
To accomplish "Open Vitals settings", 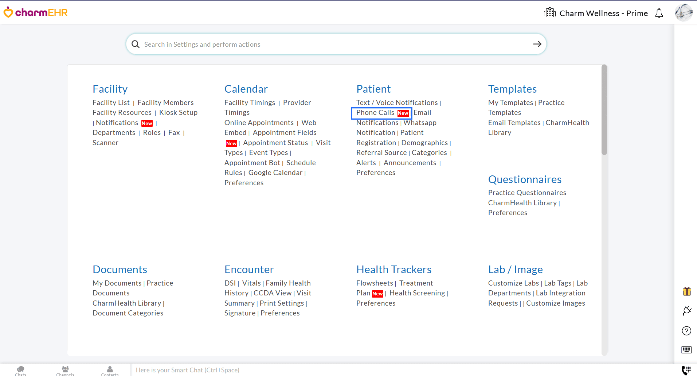I will click(251, 283).
